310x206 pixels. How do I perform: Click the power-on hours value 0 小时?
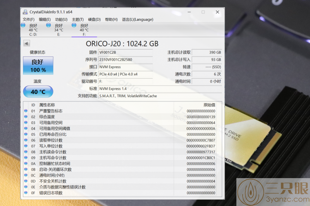[x=207, y=81]
